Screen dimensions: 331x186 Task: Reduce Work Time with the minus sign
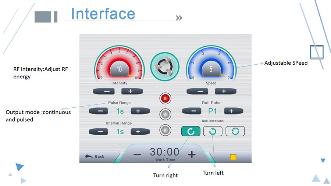pos(137,155)
